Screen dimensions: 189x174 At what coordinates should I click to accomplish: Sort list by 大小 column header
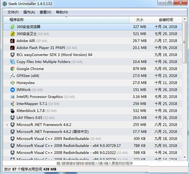(x=139, y=20)
